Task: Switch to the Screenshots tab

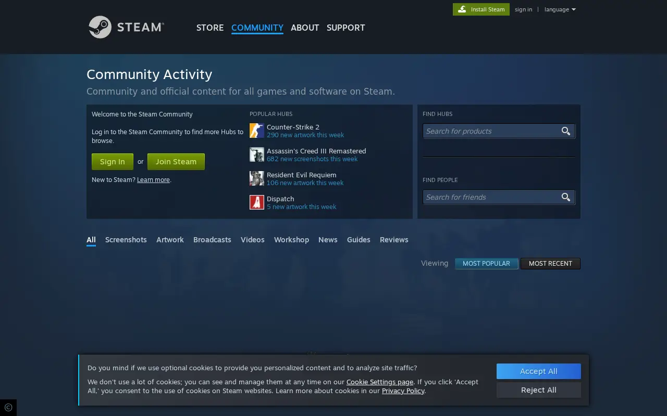Action: coord(126,240)
